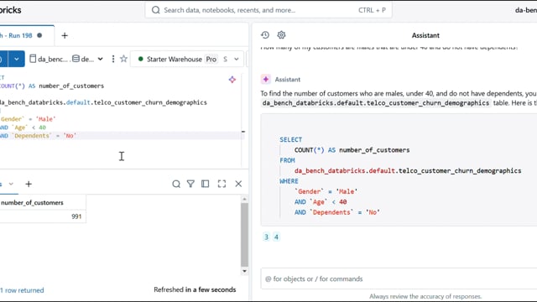Click the 'Dependents' = 'No' line in the editor

tap(39, 136)
